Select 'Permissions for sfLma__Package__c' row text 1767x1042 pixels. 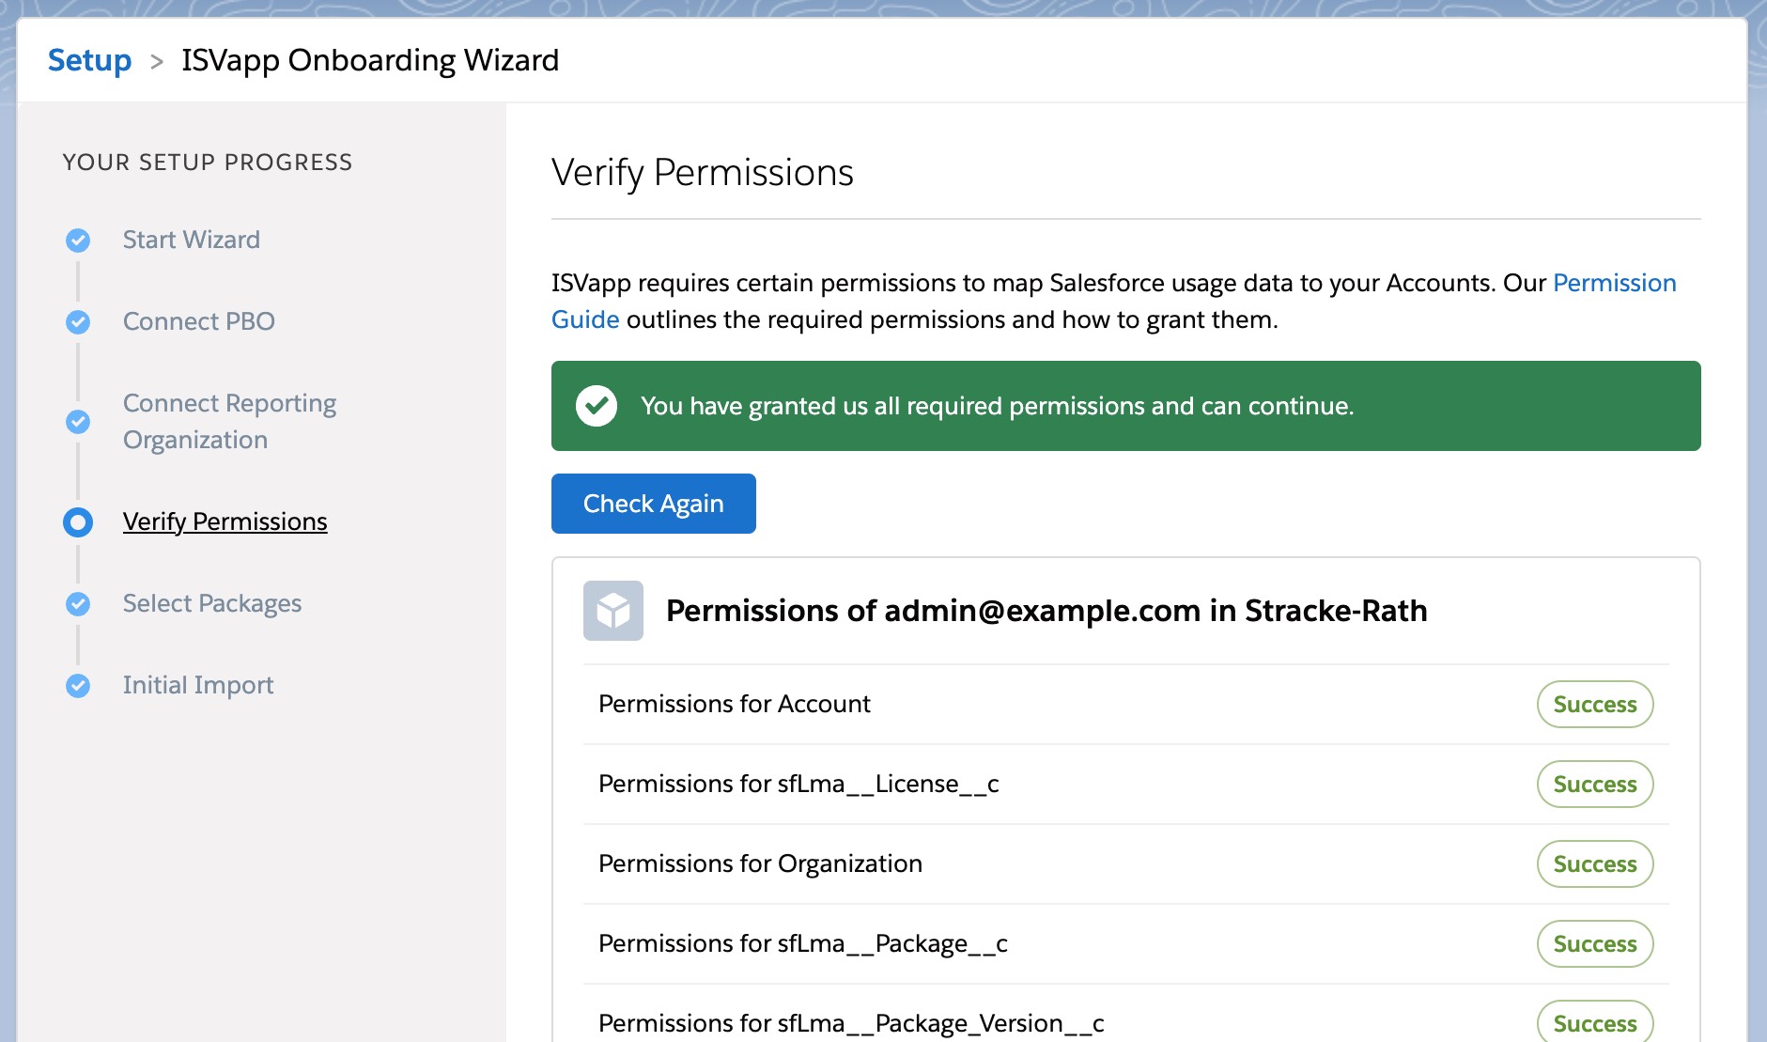[x=803, y=943]
